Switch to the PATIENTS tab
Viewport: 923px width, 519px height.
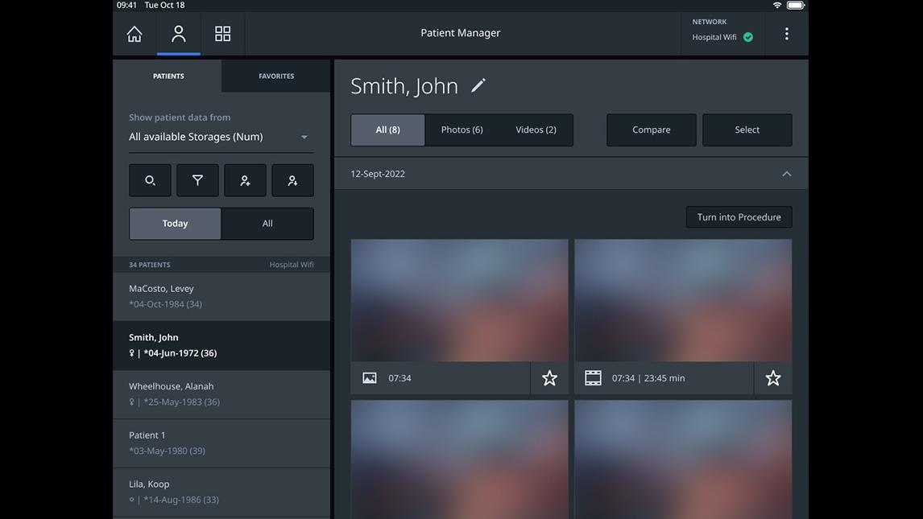tap(168, 76)
